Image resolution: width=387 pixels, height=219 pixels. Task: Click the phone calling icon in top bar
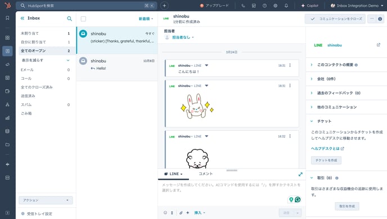coord(243,6)
